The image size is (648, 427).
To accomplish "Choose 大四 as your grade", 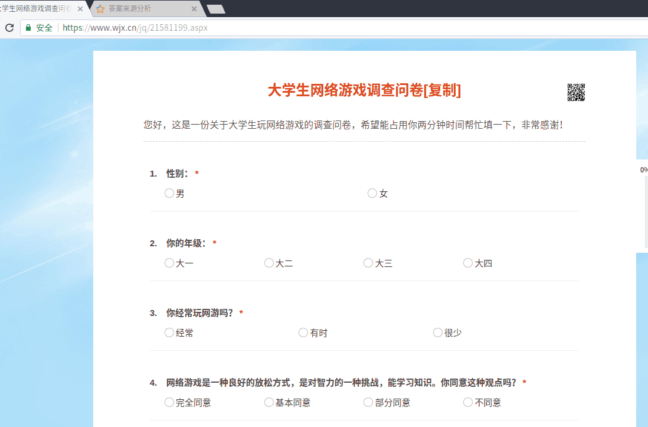I will (x=468, y=263).
